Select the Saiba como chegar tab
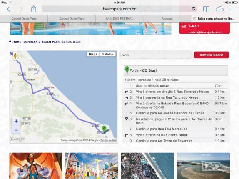 click(216, 19)
